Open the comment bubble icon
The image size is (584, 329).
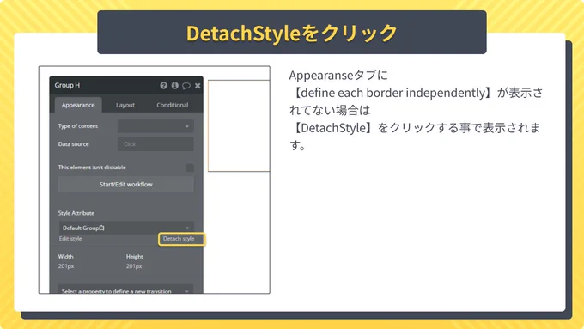tap(186, 86)
